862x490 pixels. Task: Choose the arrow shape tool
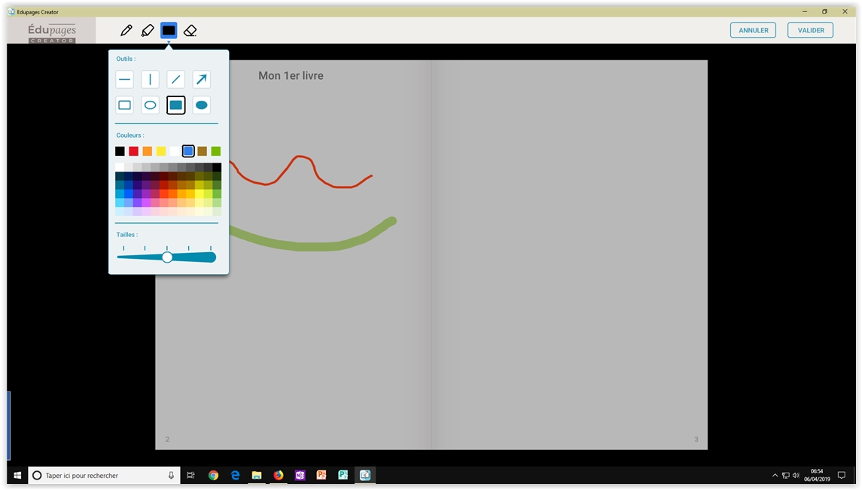click(x=201, y=80)
